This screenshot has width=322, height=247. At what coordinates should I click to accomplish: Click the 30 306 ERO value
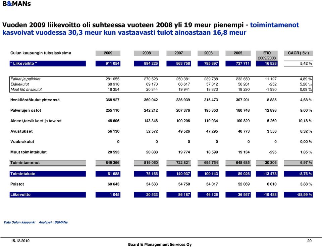[267, 163]
